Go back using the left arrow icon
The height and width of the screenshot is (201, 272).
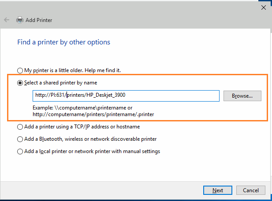coord(7,20)
